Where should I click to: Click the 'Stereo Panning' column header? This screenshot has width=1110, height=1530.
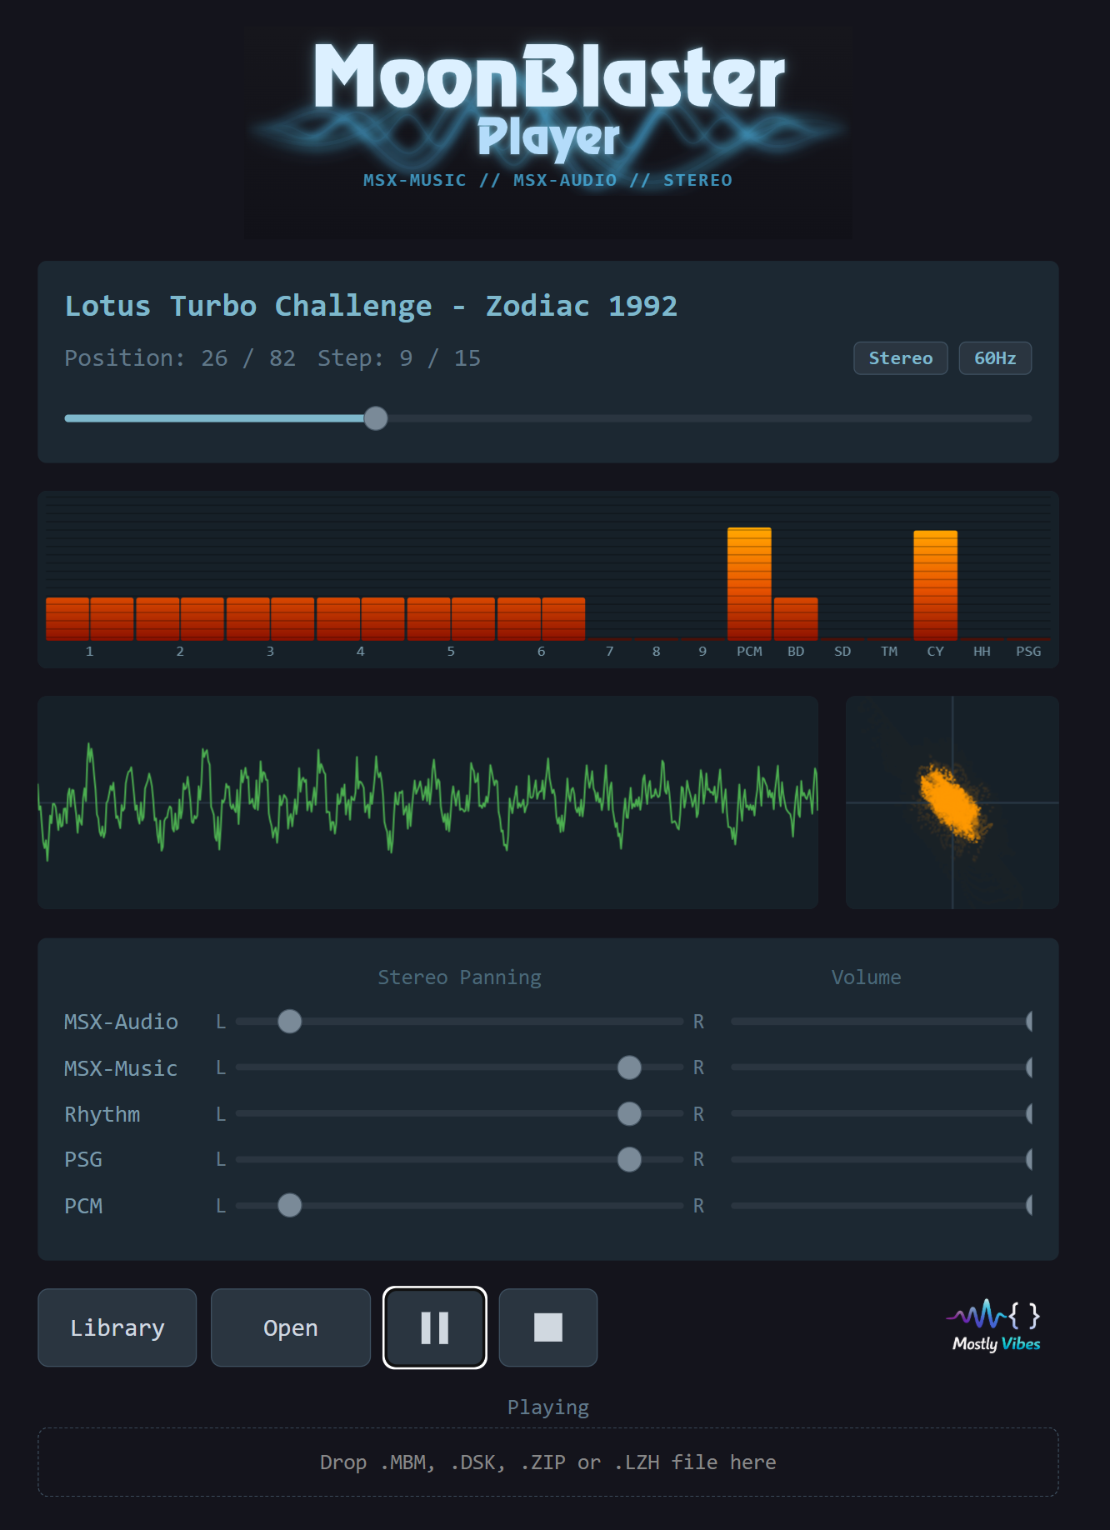459,977
